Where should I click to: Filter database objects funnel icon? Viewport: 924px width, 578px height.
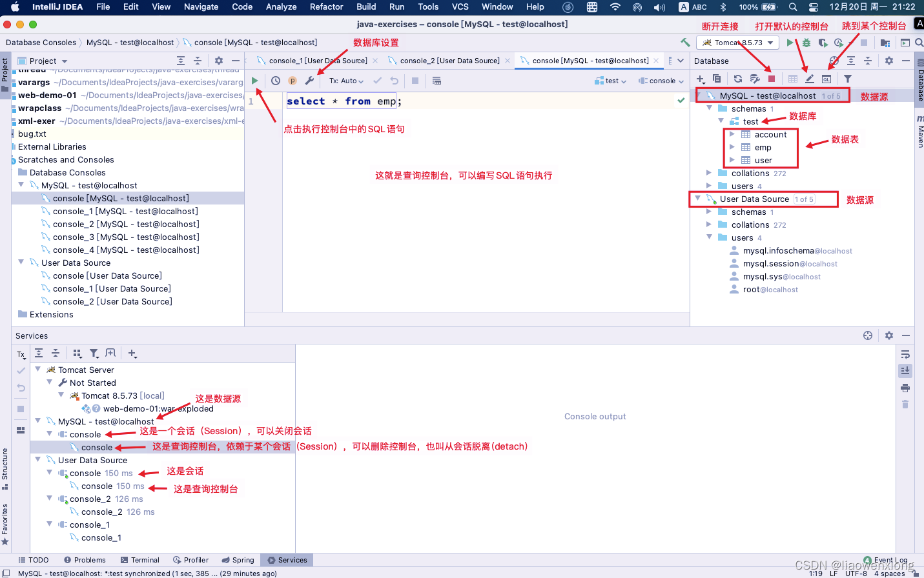848,79
